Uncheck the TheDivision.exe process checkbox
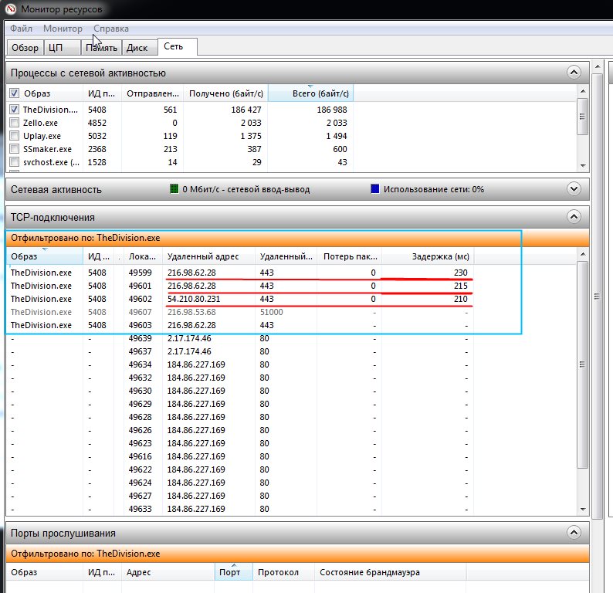This screenshot has width=613, height=593. pyautogui.click(x=14, y=110)
